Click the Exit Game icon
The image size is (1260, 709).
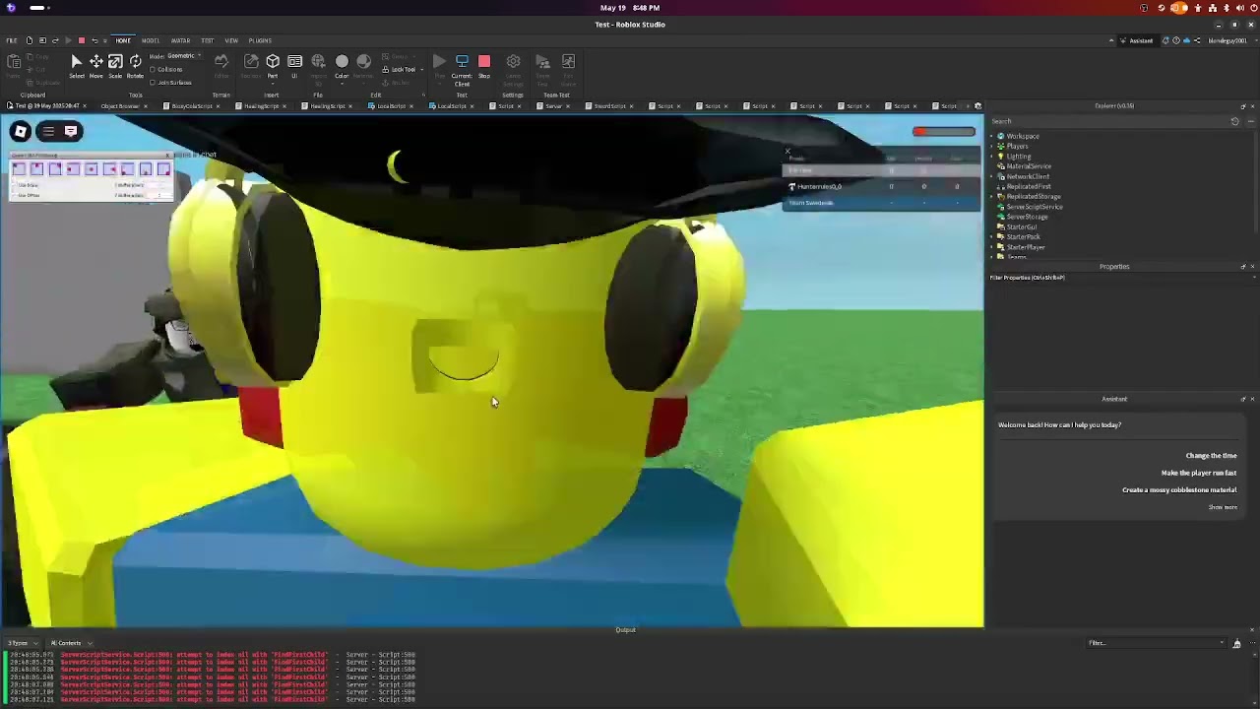568,69
